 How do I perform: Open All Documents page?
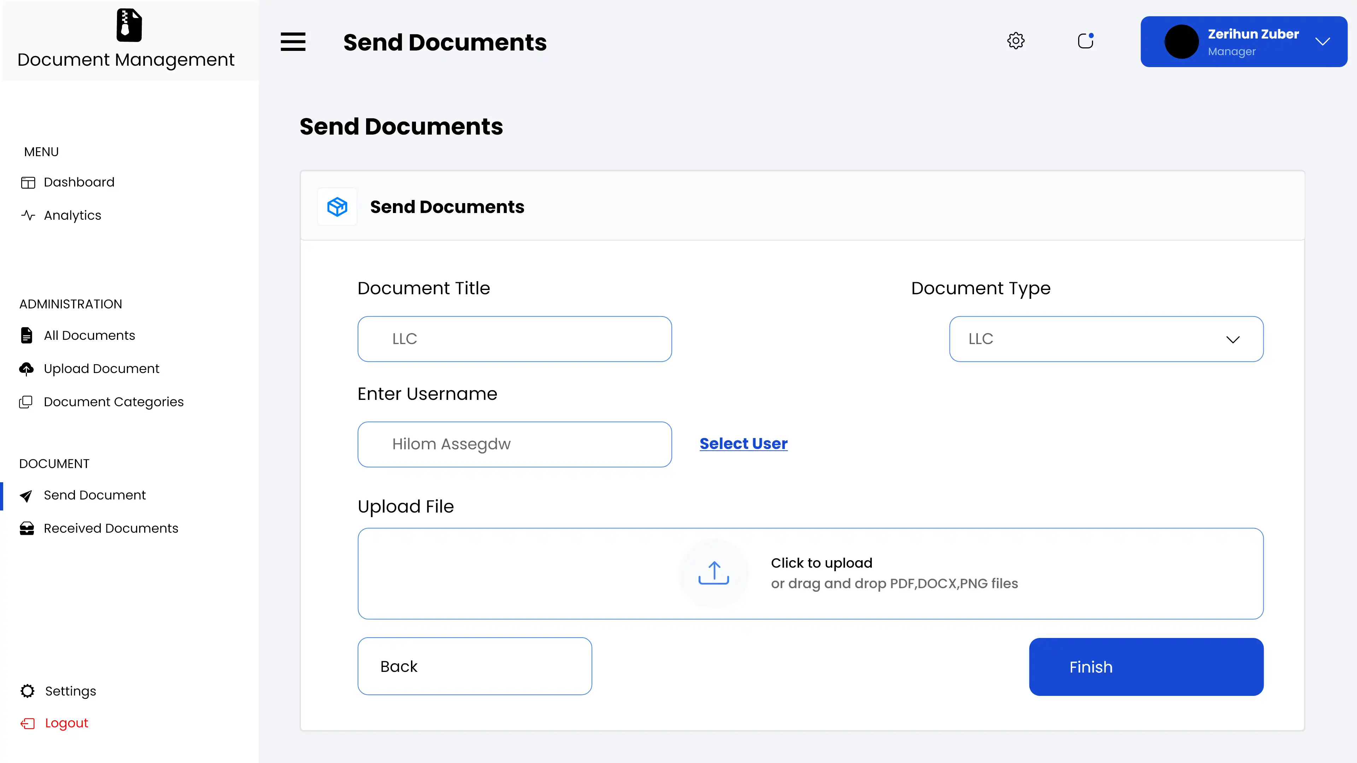click(x=89, y=336)
